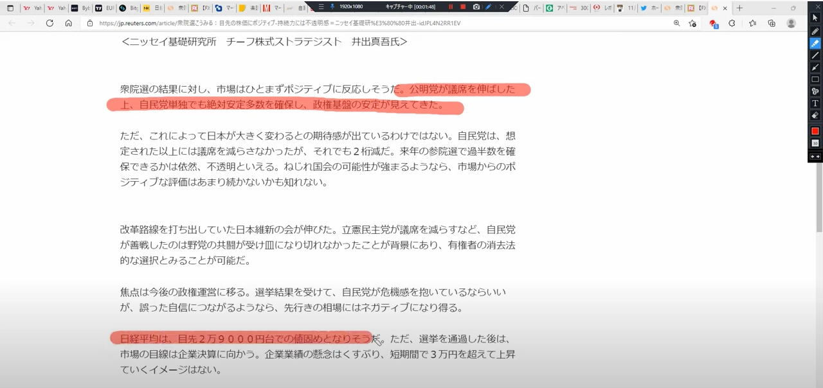Select the eraser tool
Viewport: 823px width, 388px height.
(815, 116)
